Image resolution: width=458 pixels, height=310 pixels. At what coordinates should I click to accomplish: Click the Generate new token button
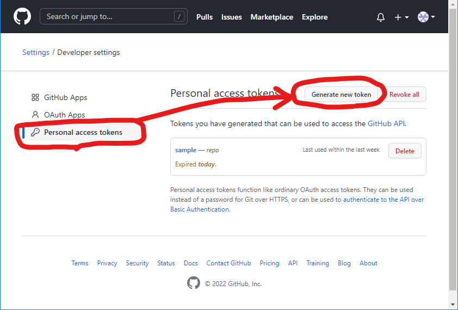(341, 94)
